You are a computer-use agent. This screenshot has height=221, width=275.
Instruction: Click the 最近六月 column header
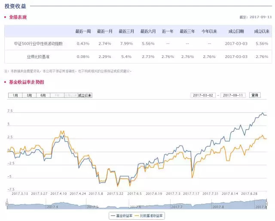point(148,31)
